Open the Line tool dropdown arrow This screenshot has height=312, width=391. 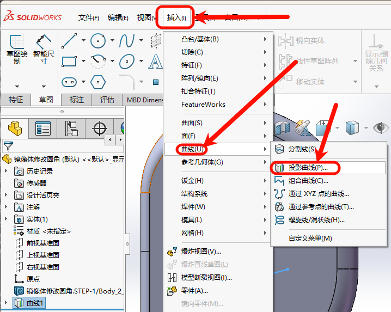(83, 41)
